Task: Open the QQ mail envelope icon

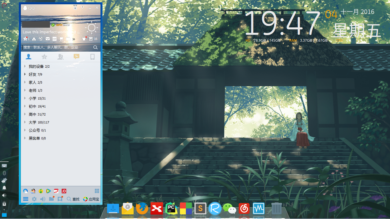Action: coord(48,39)
